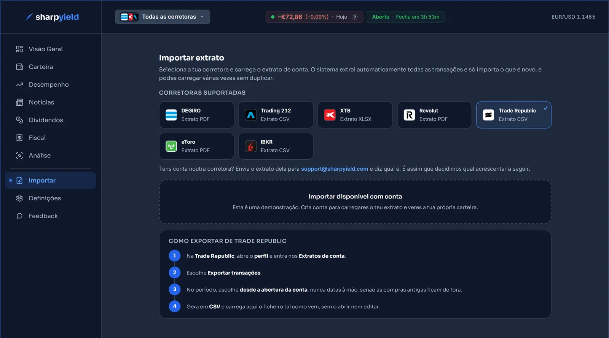Click the Notícias newspaper icon
The image size is (609, 338).
point(19,102)
